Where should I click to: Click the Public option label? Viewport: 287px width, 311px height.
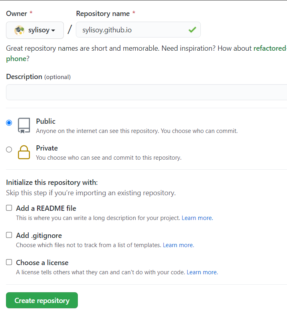46,121
